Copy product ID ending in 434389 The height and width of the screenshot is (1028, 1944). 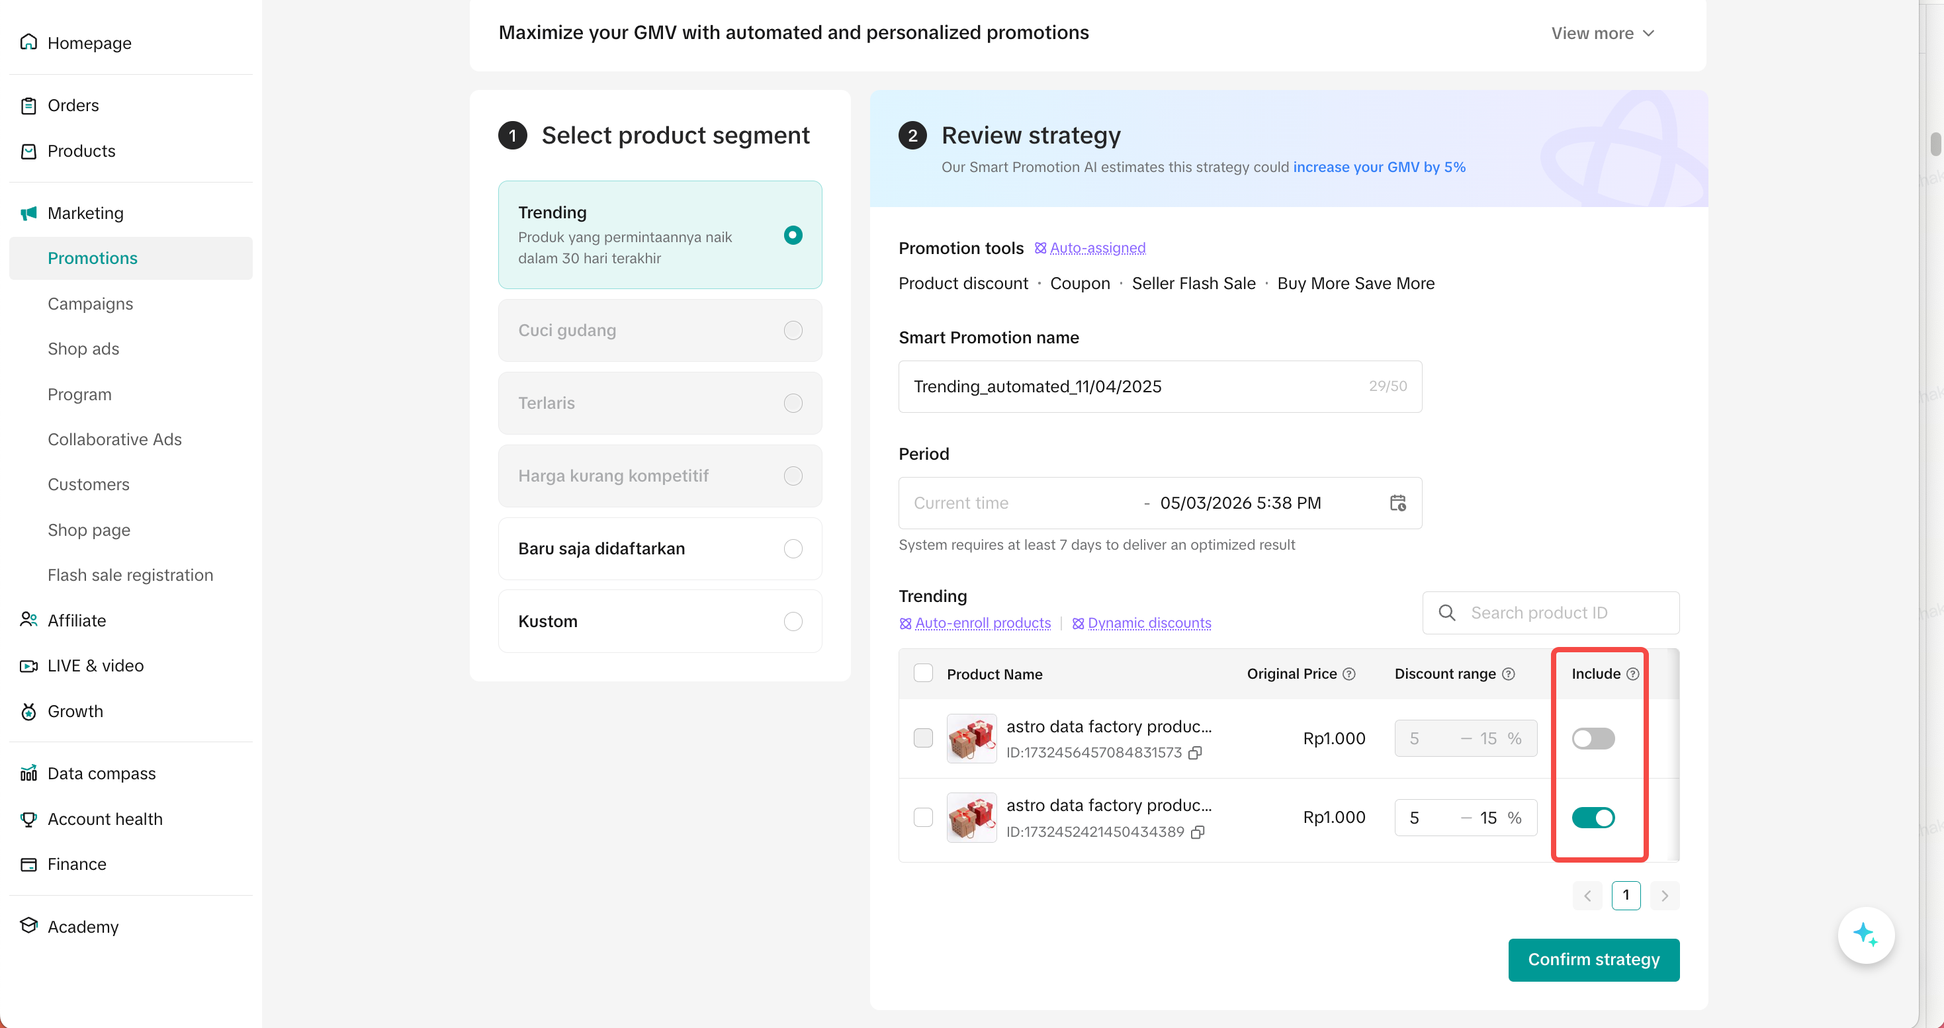pos(1197,832)
